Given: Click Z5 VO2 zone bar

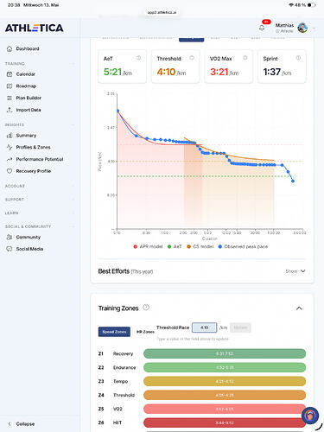Looking at the screenshot, I should [225, 409].
